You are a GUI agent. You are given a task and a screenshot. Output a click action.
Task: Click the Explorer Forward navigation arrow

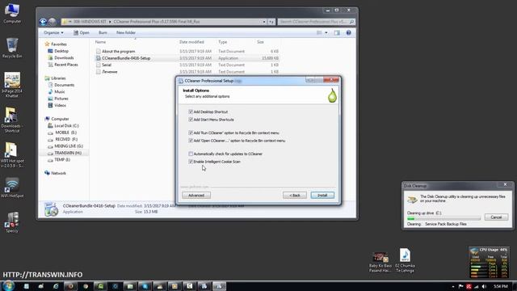[x=52, y=22]
